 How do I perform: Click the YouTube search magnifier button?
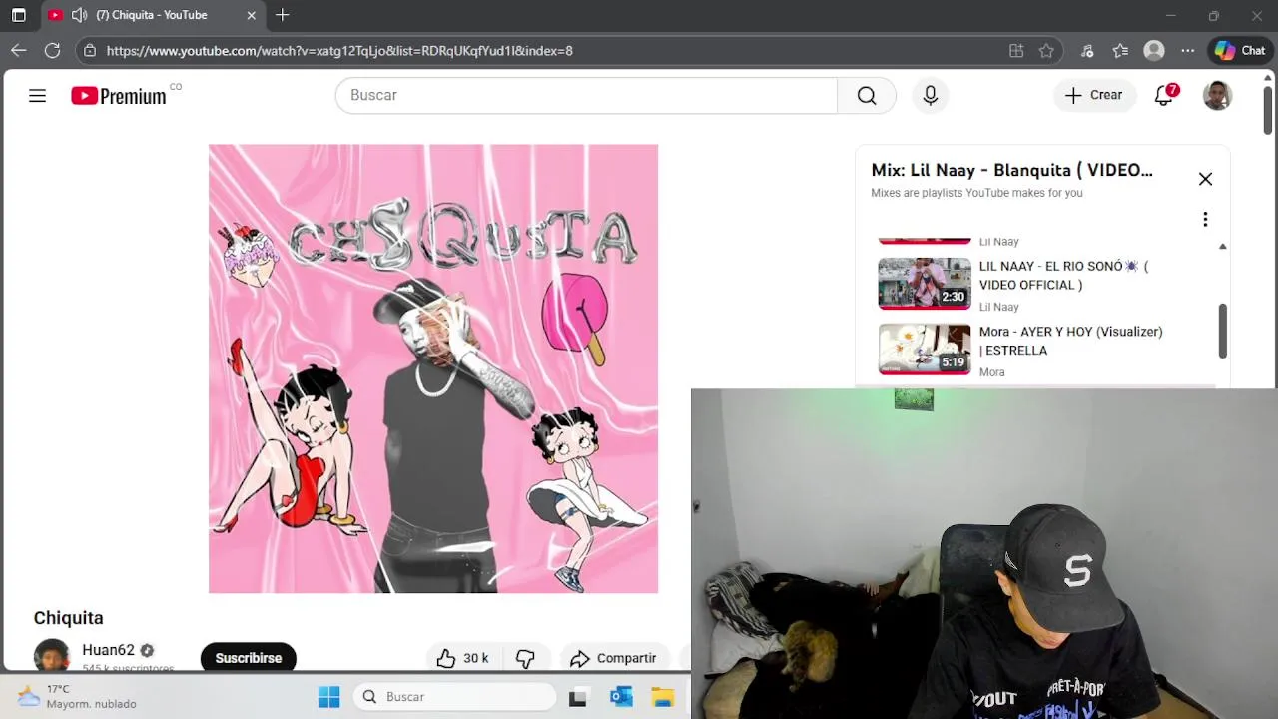pos(867,95)
